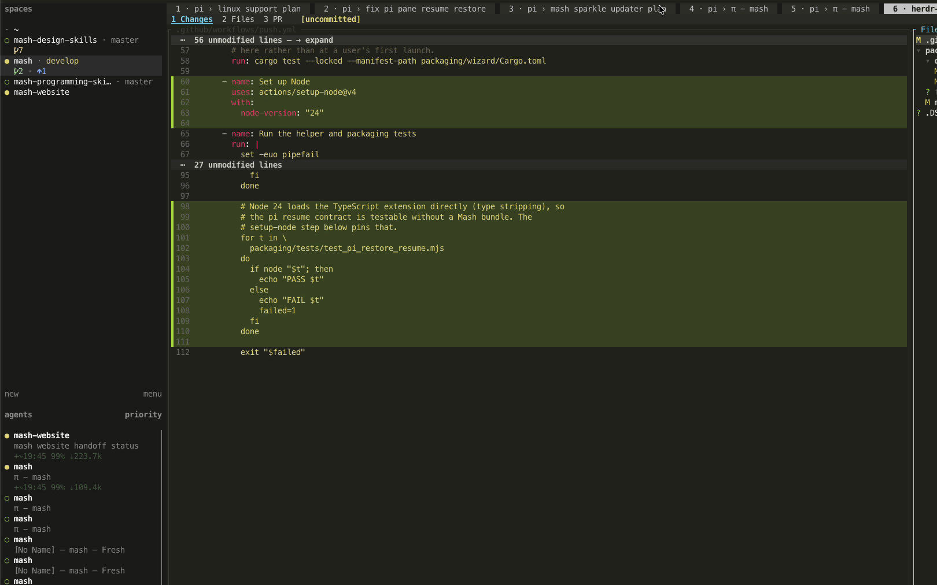Image resolution: width=937 pixels, height=585 pixels.
Task: Click line 108 'failed=1'
Action: pos(277,311)
